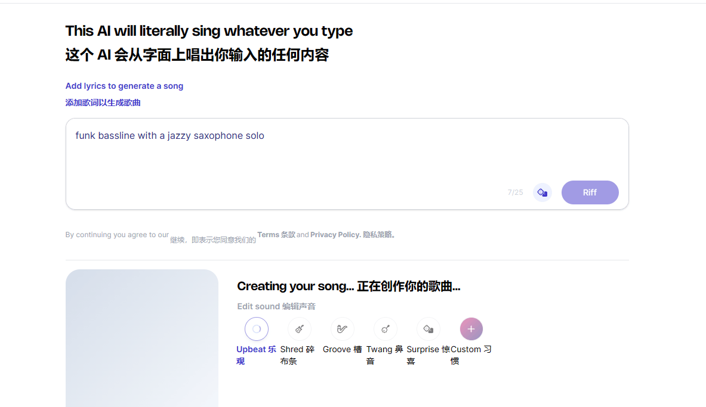
Task: Pick the Twang banjo icon
Action: (x=386, y=329)
